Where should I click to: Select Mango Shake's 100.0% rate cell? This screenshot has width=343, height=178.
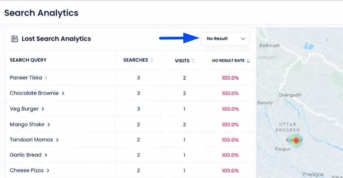coord(230,125)
